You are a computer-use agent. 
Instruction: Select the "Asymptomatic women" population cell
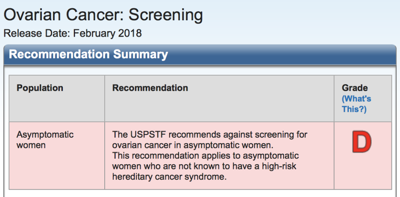click(45, 140)
